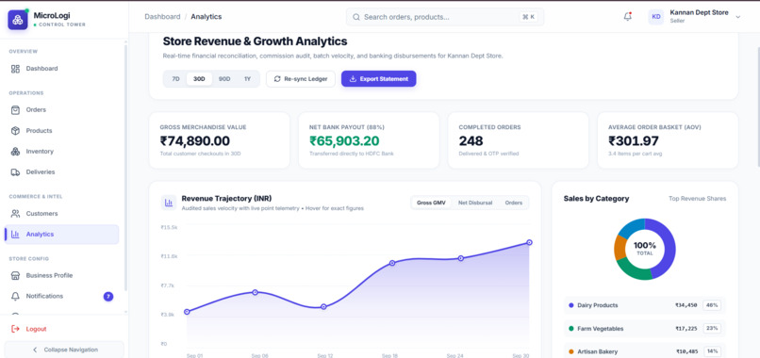Open the Customers section
Image resolution: width=760 pixels, height=358 pixels.
point(61,214)
